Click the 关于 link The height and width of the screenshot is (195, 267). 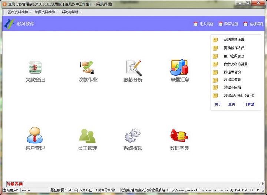tap(218, 104)
